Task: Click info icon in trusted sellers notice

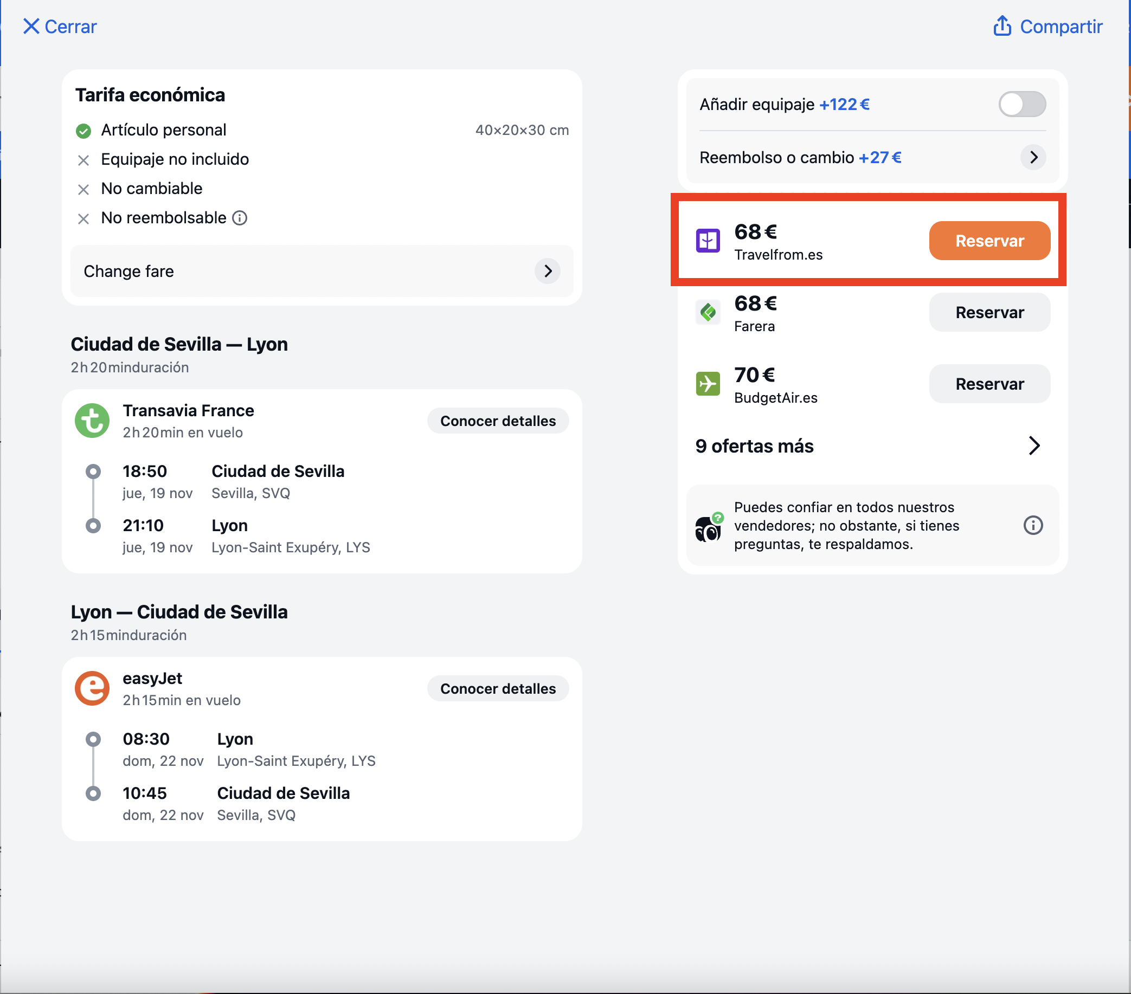Action: (x=1032, y=525)
